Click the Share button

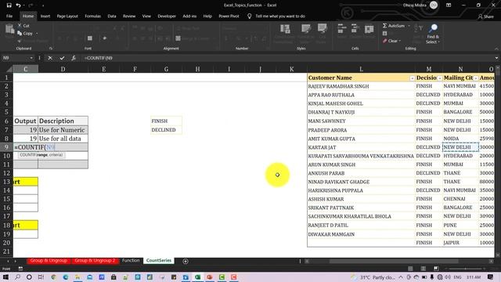(x=486, y=16)
